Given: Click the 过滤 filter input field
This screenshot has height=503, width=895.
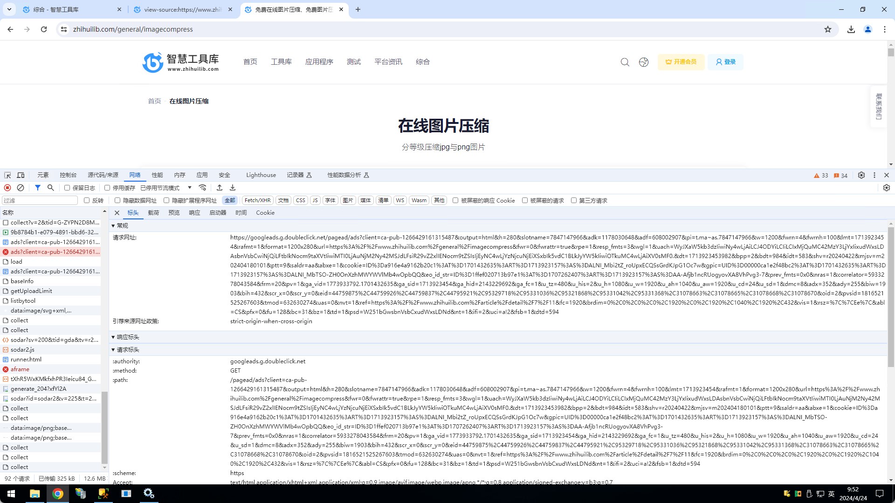Looking at the screenshot, I should pyautogui.click(x=40, y=200).
